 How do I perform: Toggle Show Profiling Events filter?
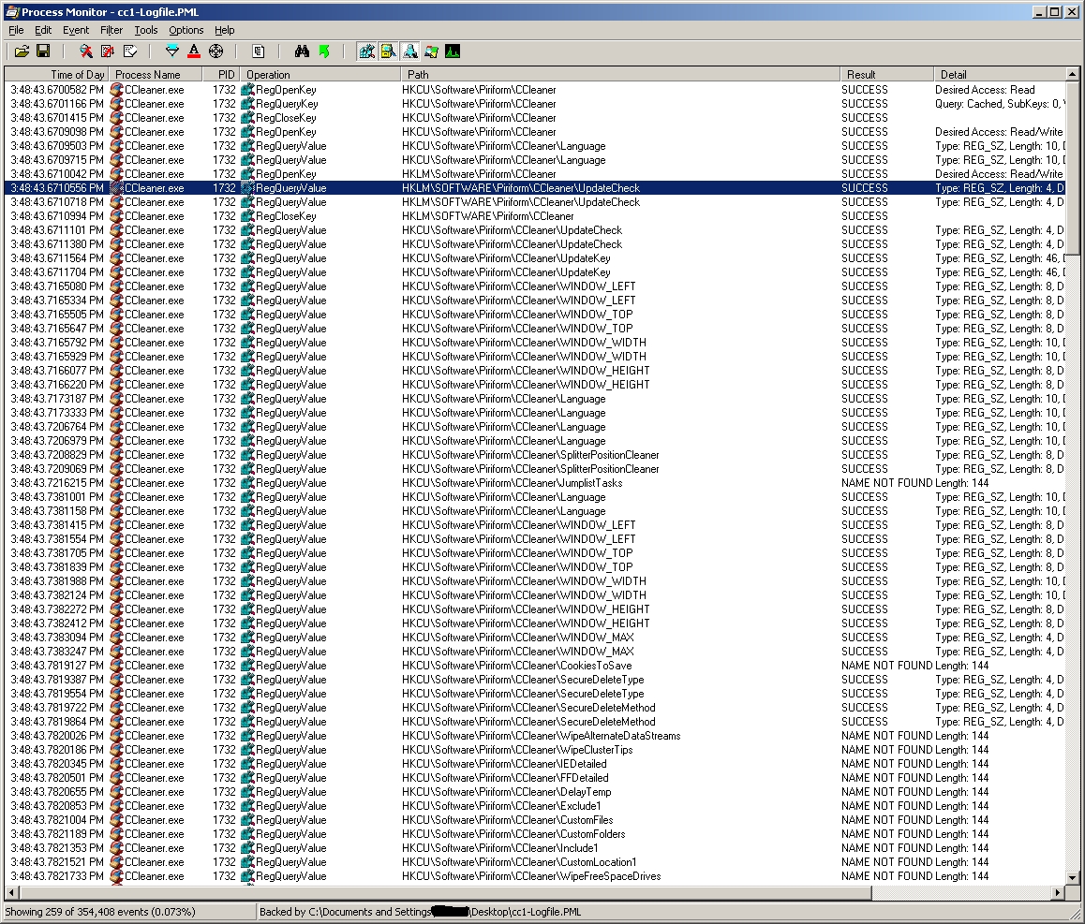tap(453, 51)
